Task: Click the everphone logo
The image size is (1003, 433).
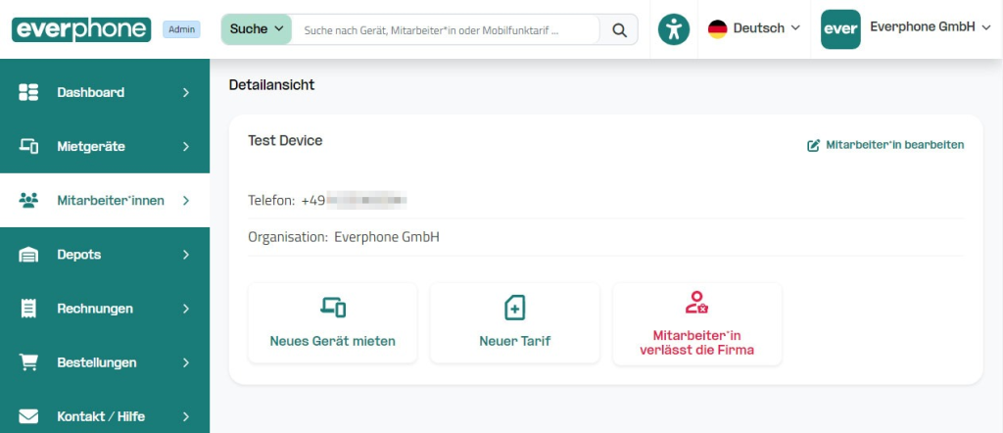Action: tap(81, 29)
